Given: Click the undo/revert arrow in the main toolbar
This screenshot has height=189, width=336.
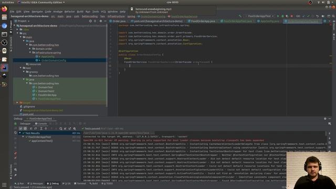Looking at the screenshot, I should 317,16.
